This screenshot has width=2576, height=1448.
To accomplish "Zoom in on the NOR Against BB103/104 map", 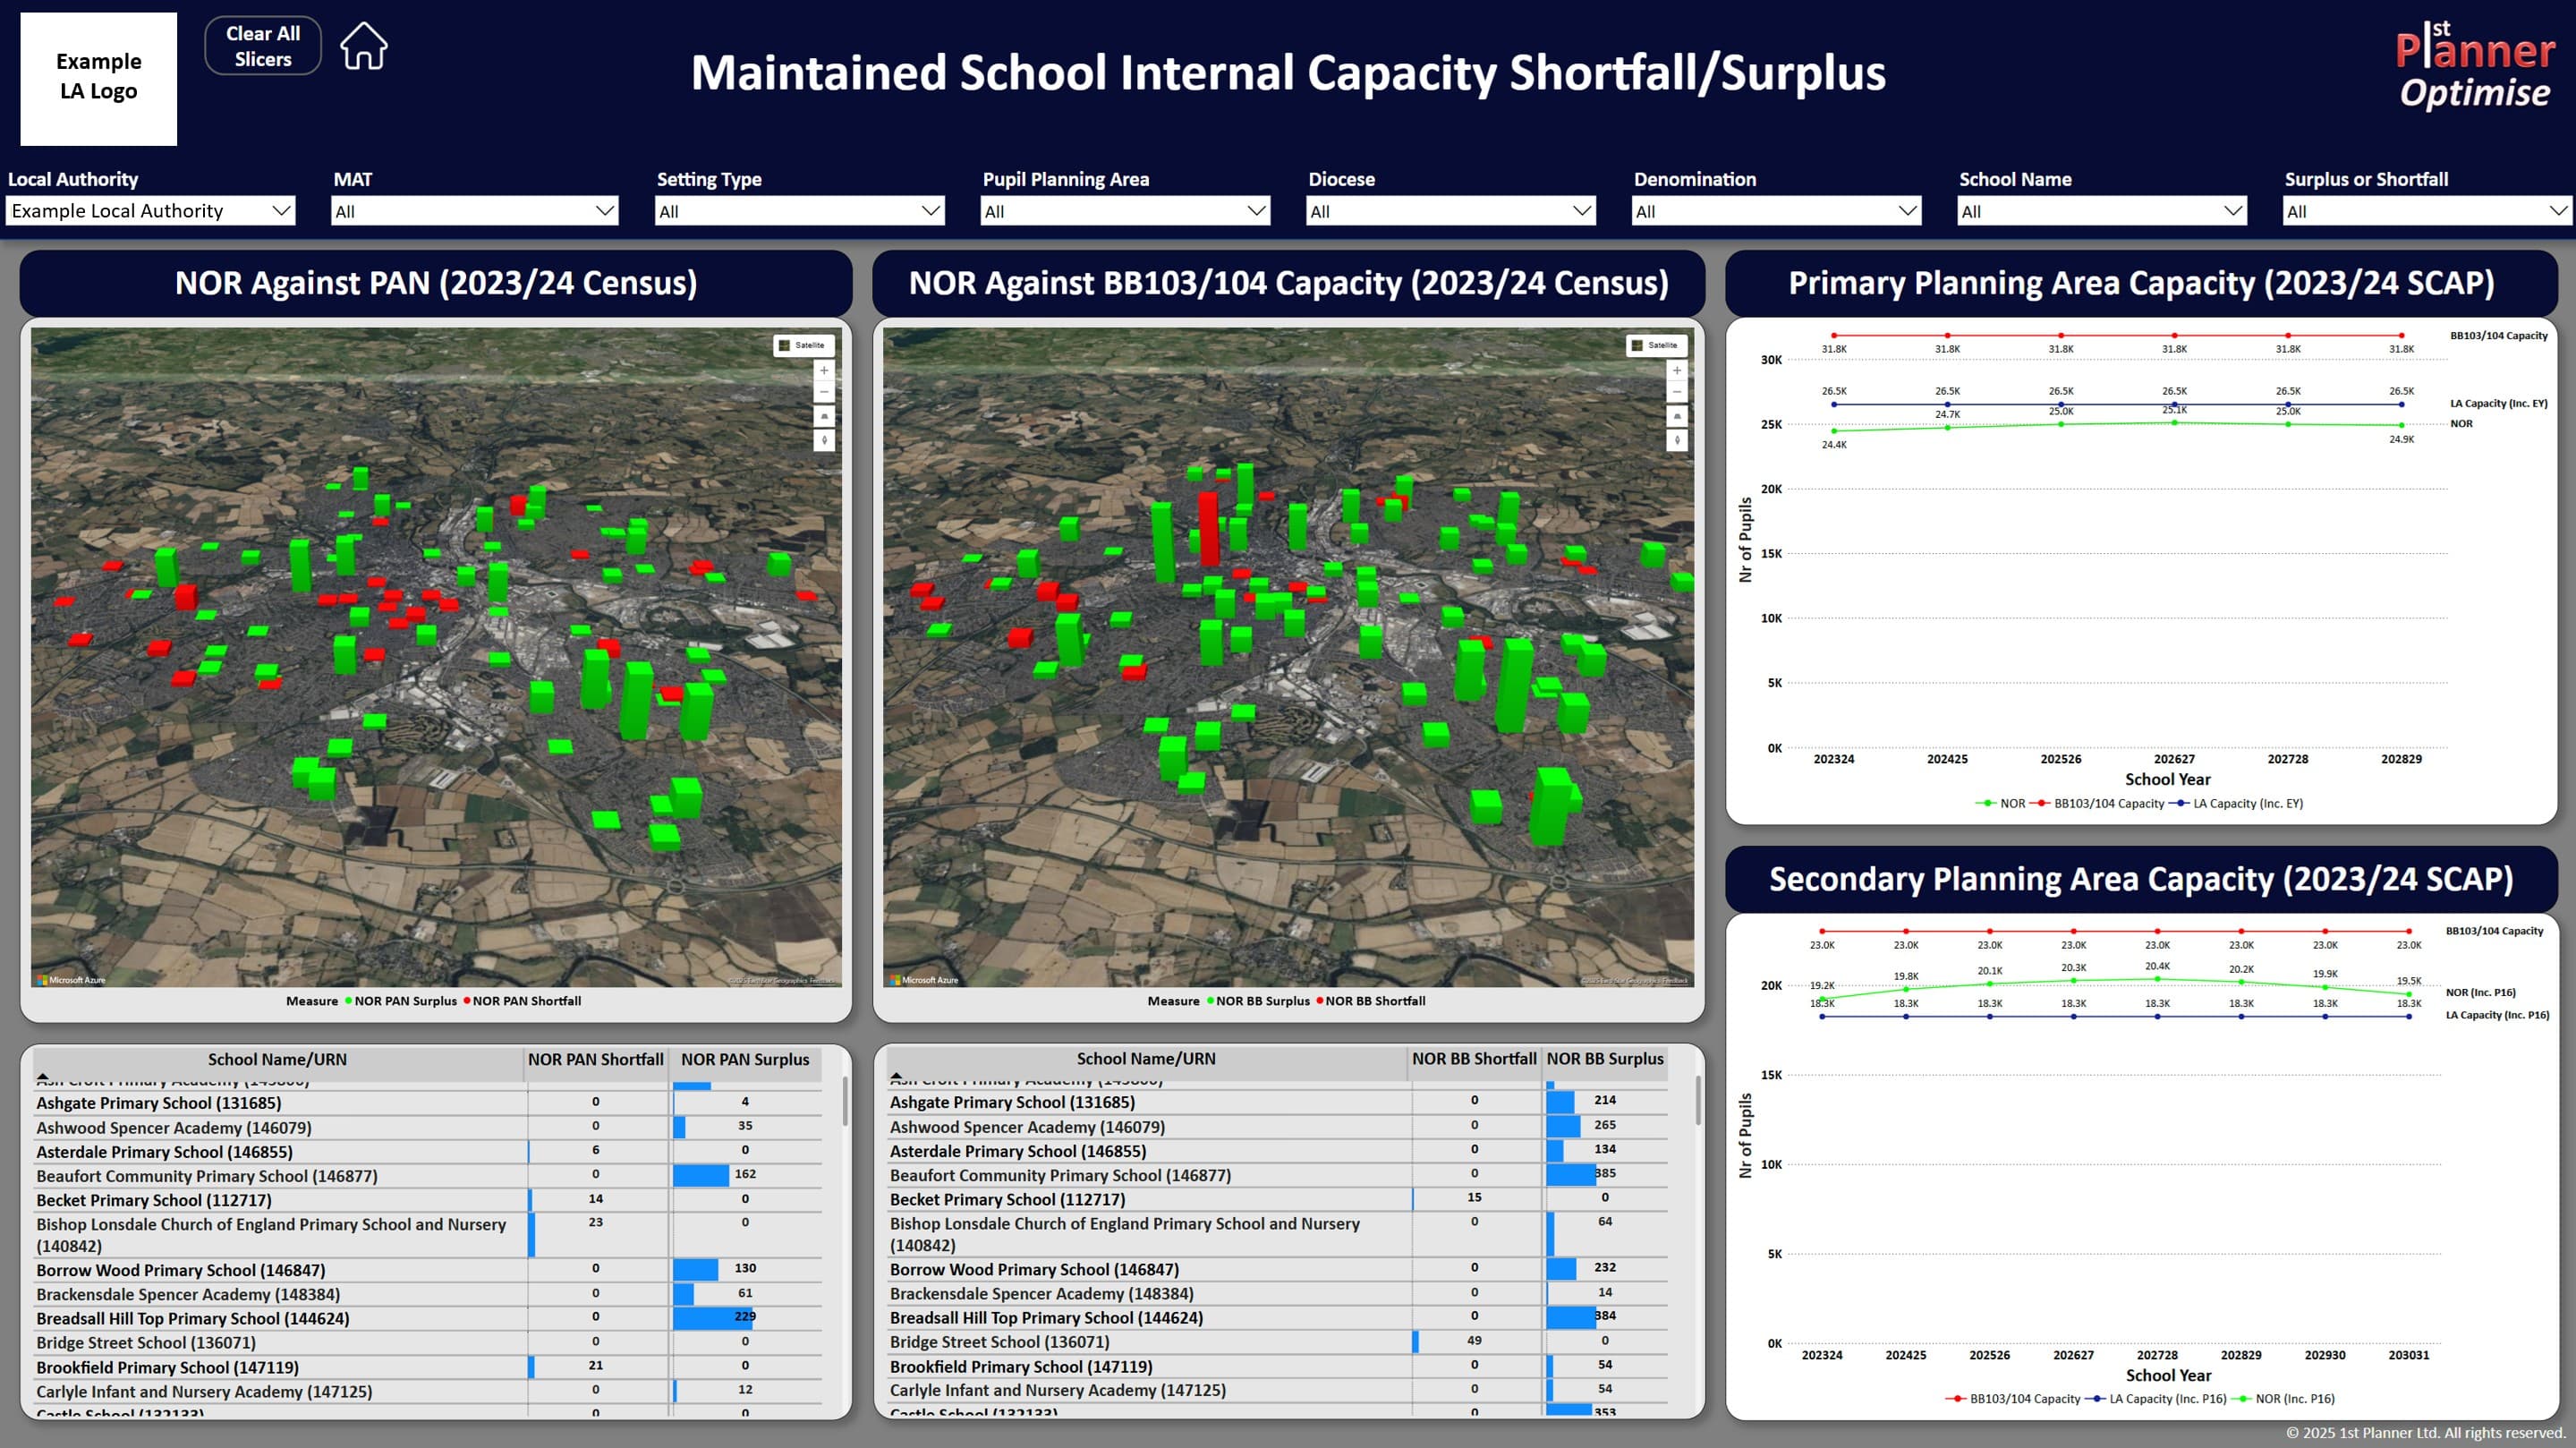I will (x=1677, y=372).
